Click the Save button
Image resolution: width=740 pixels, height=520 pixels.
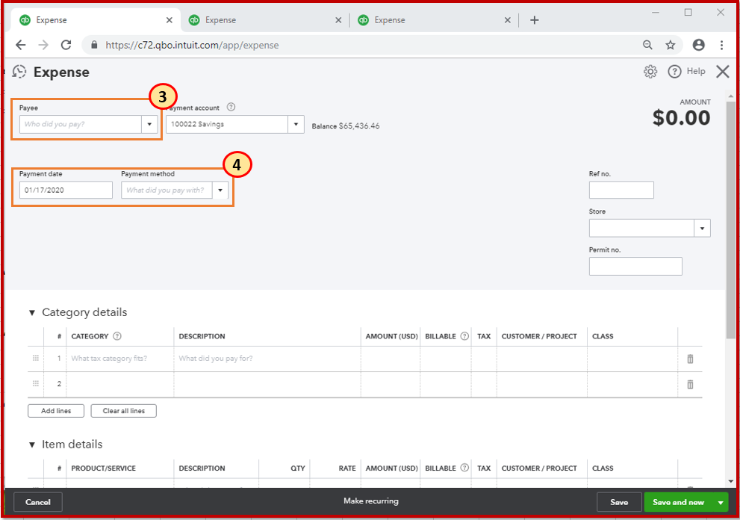(x=619, y=502)
